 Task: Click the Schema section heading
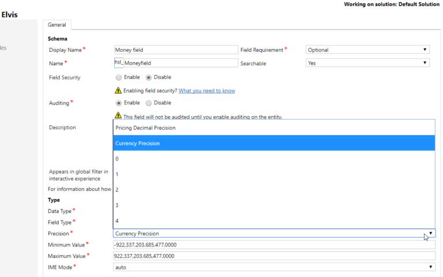tap(57, 39)
